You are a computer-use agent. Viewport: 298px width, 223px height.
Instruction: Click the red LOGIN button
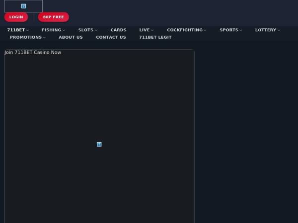(x=16, y=17)
